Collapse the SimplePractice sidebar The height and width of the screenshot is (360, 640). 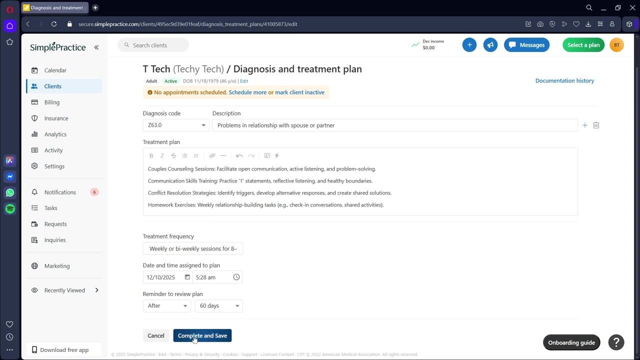96,47
